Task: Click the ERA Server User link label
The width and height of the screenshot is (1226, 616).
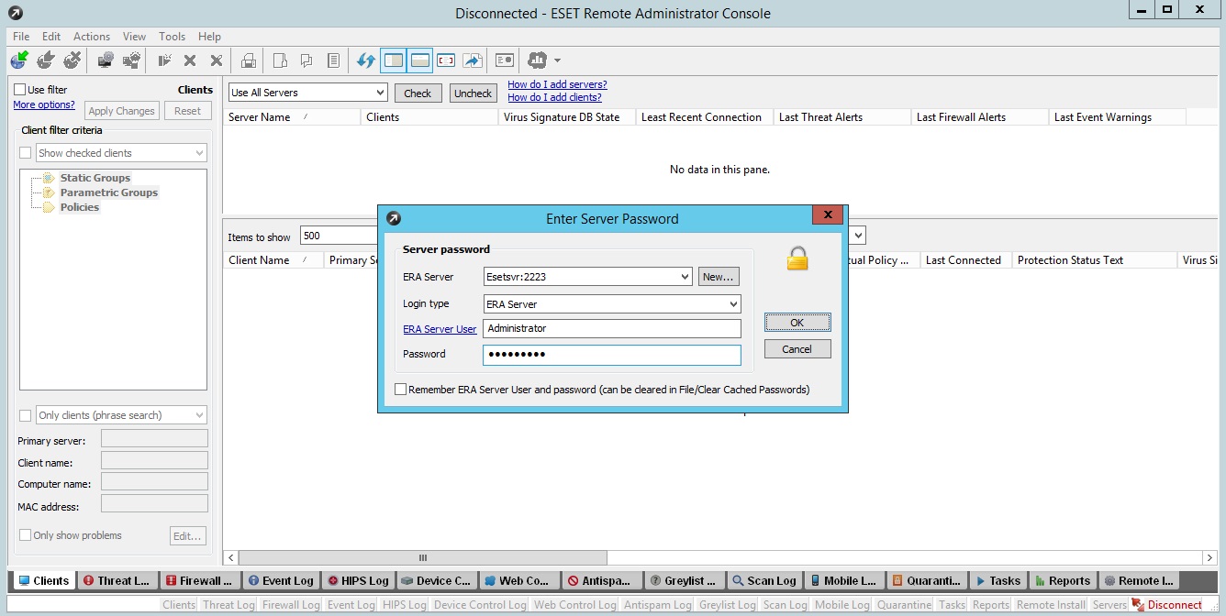Action: point(440,329)
